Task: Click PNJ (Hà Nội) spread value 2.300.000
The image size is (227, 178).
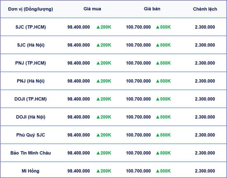Action: click(205, 81)
